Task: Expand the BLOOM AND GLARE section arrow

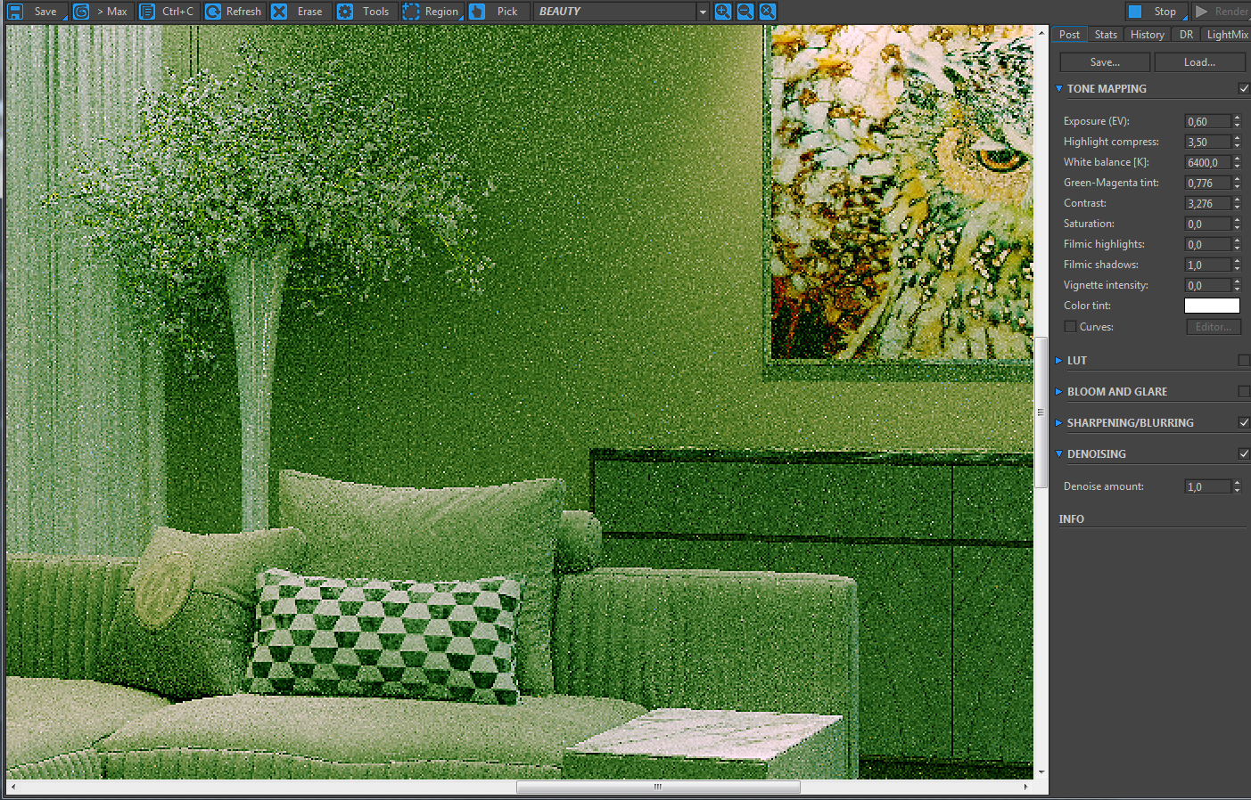Action: point(1058,392)
